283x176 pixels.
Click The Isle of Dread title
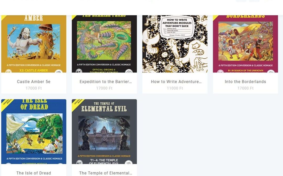tap(34, 173)
